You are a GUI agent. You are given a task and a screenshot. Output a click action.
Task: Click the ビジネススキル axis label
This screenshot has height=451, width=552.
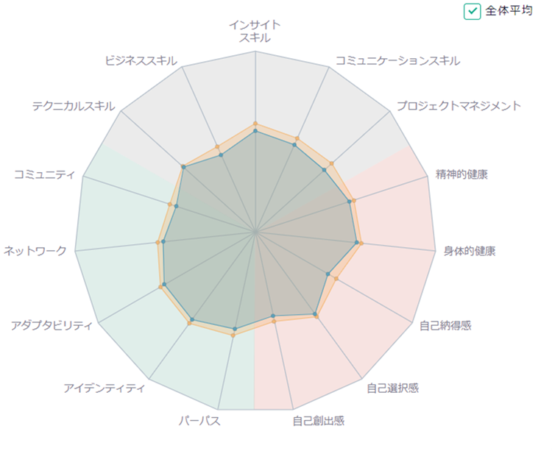click(x=141, y=60)
